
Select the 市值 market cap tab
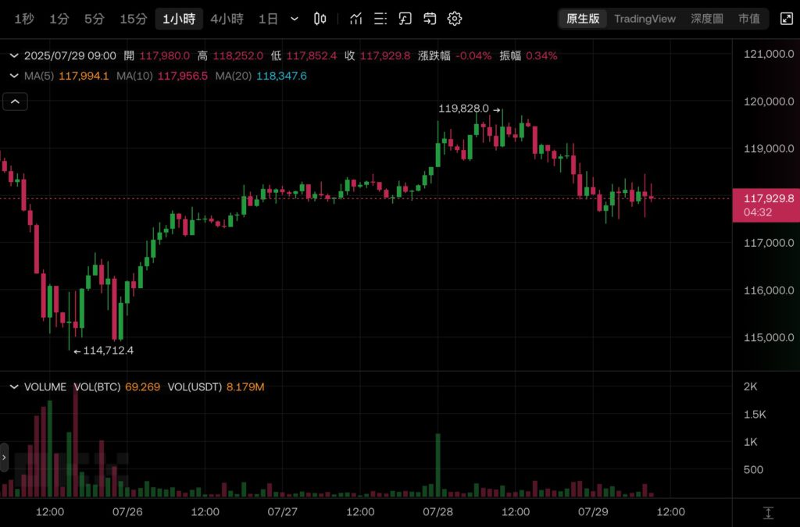coord(748,19)
